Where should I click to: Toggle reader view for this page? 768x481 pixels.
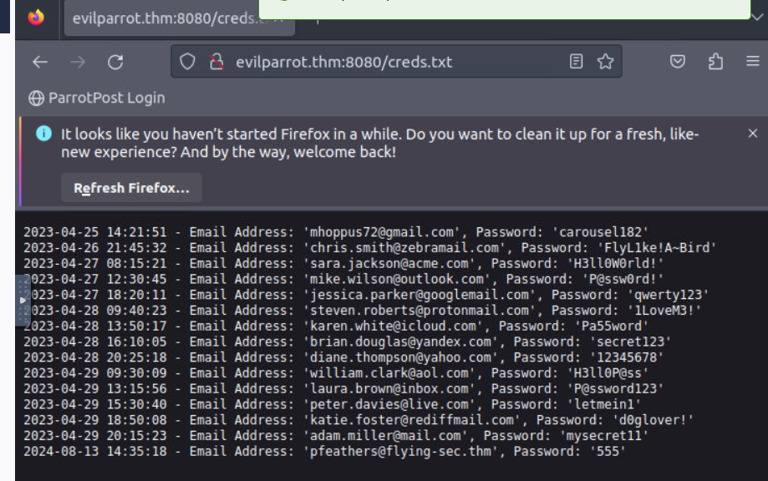576,62
